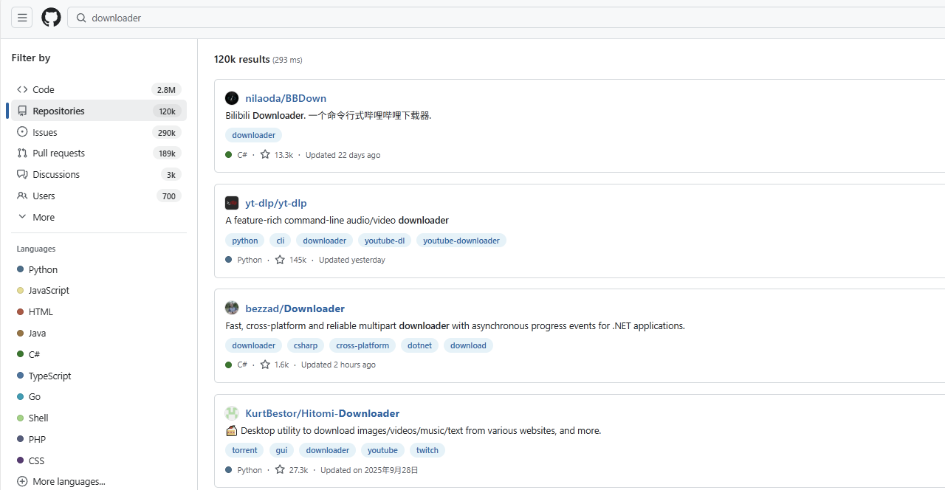Click the HTML red color dot
The image size is (945, 490).
click(x=21, y=311)
